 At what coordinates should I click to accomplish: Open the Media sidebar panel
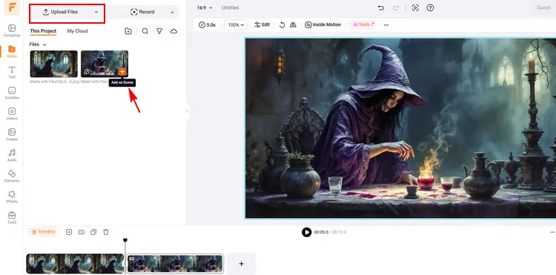[x=12, y=51]
